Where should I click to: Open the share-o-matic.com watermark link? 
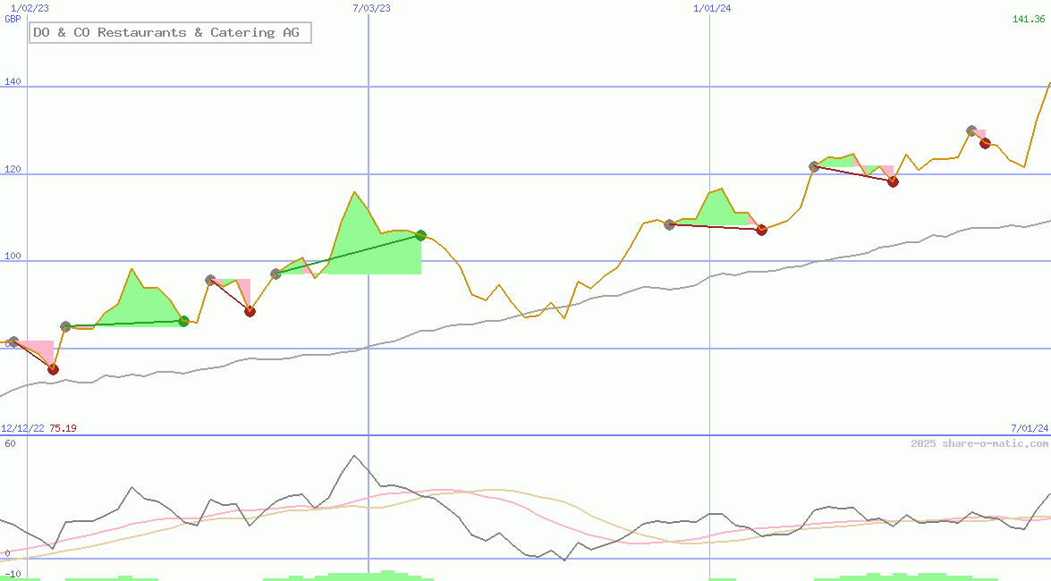979,443
